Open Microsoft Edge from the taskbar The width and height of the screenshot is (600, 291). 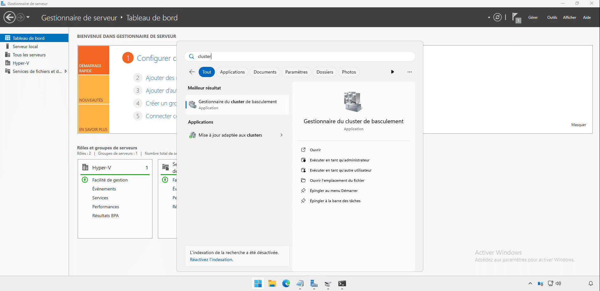coord(286,283)
